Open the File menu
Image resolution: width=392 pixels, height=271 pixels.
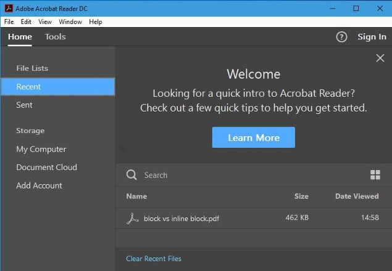[x=9, y=22]
